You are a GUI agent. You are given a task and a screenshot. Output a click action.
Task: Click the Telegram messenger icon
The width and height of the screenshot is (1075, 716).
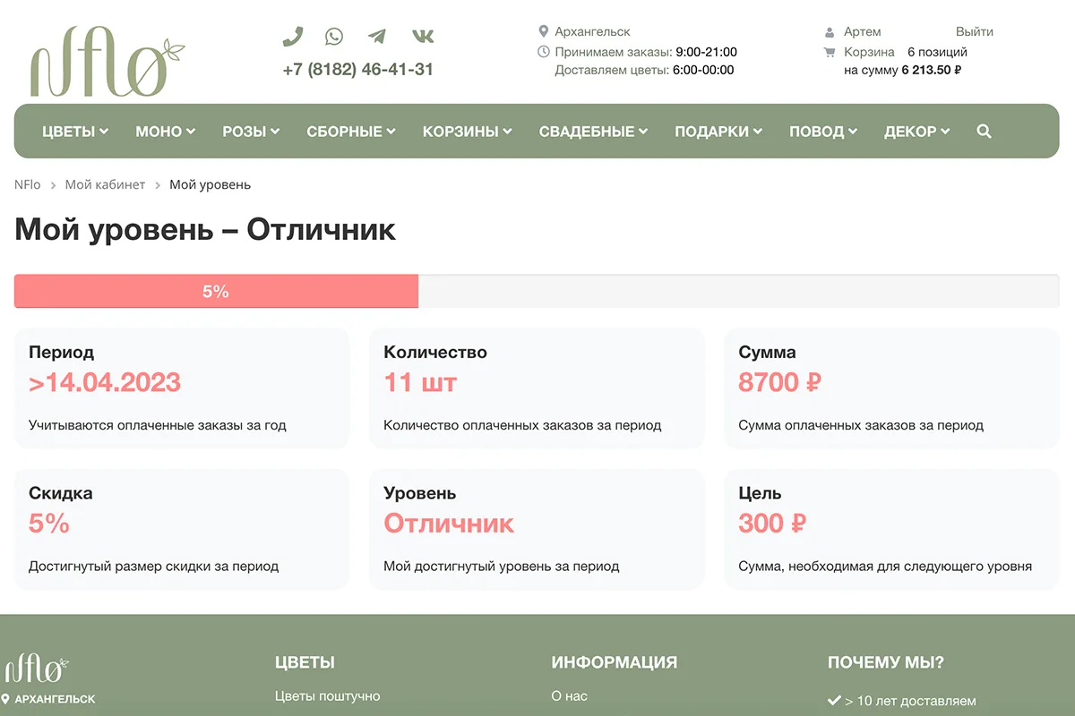(377, 36)
